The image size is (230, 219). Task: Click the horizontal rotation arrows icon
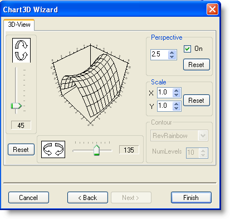click(x=53, y=149)
